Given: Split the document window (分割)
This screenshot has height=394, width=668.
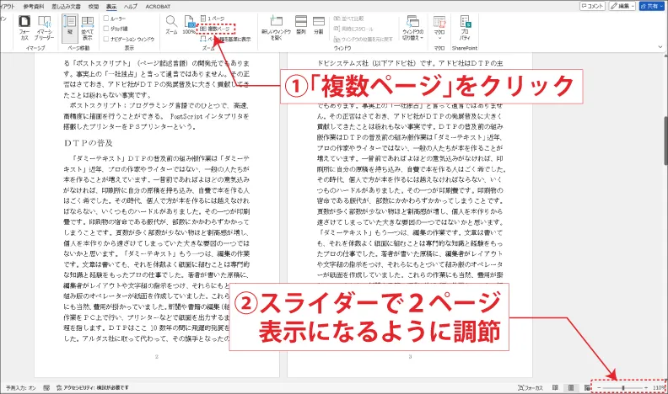Looking at the screenshot, I should tap(319, 24).
